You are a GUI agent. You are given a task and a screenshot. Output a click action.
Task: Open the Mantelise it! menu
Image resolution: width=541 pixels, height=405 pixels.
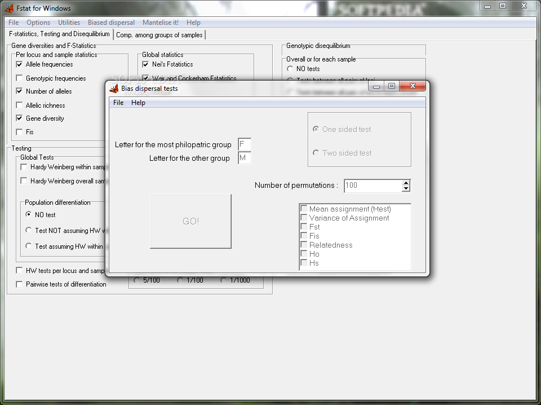(x=161, y=23)
